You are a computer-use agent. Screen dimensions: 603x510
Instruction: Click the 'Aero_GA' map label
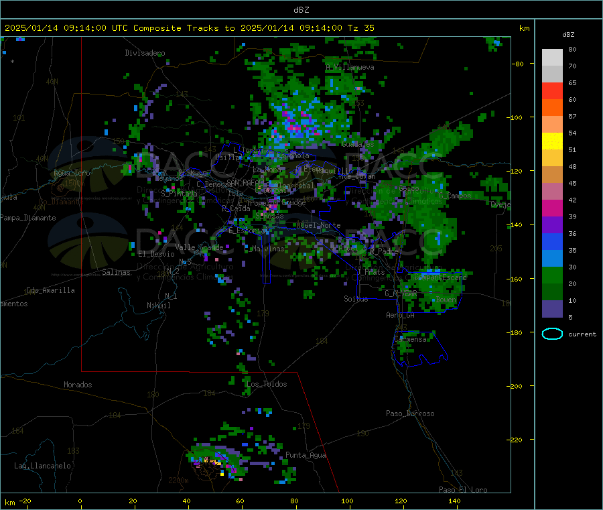[400, 315]
